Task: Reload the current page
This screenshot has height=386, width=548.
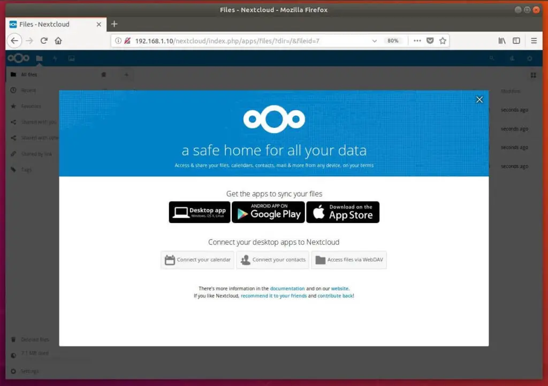Action: coord(44,41)
